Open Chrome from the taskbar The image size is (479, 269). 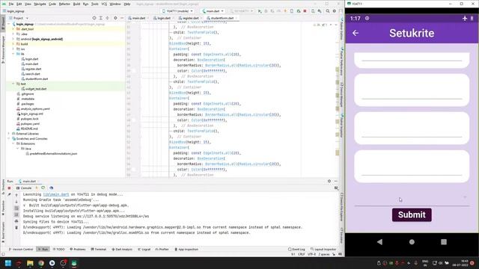(x=41, y=263)
